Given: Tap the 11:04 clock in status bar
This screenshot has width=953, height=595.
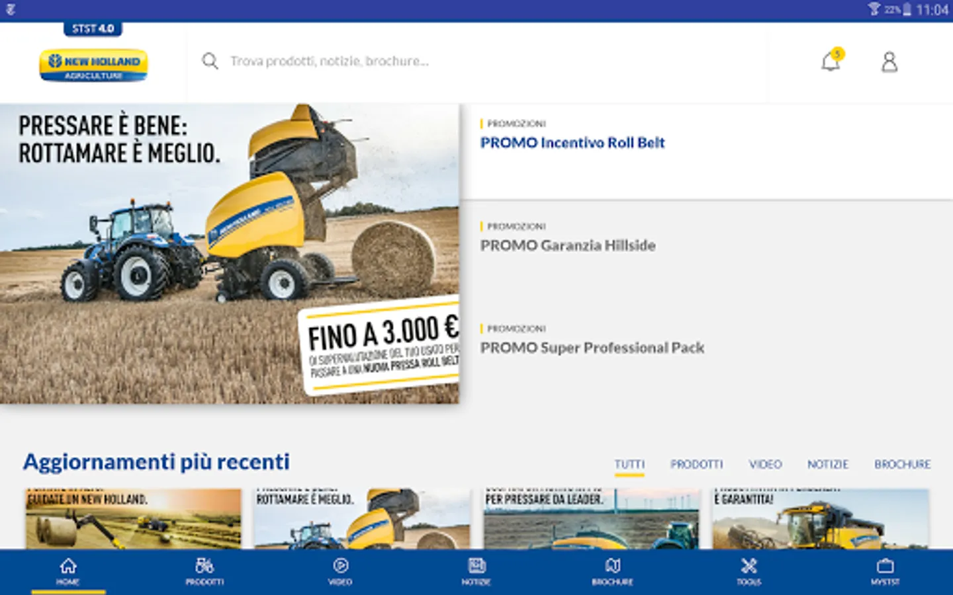Looking at the screenshot, I should pos(932,9).
